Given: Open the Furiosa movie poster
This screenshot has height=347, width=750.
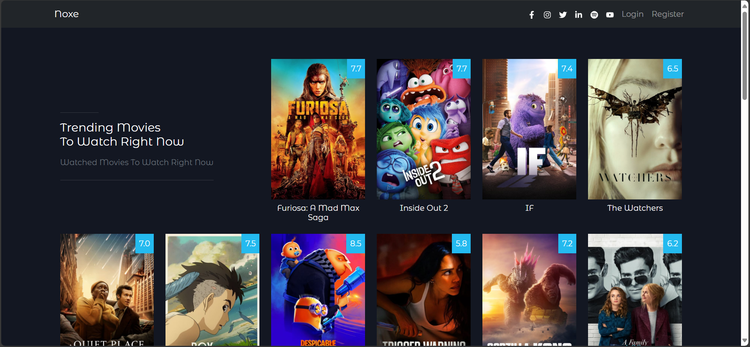Looking at the screenshot, I should click(318, 129).
